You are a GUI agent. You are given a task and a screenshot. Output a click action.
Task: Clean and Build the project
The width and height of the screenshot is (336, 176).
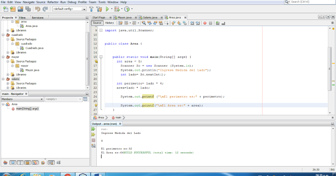(x=99, y=9)
